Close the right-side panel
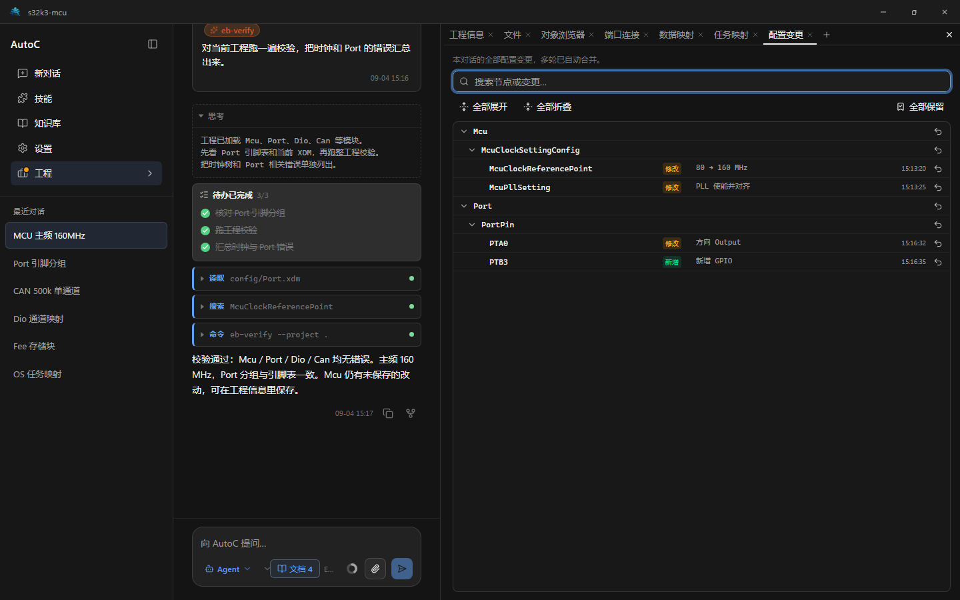Image resolution: width=960 pixels, height=600 pixels. 949,35
